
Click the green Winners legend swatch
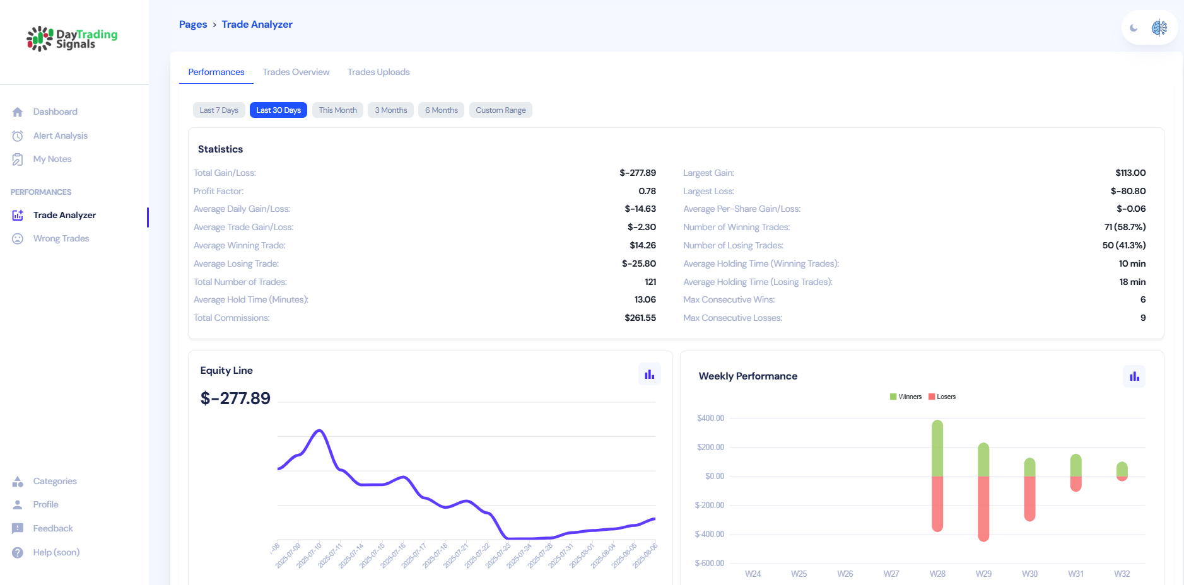(893, 397)
